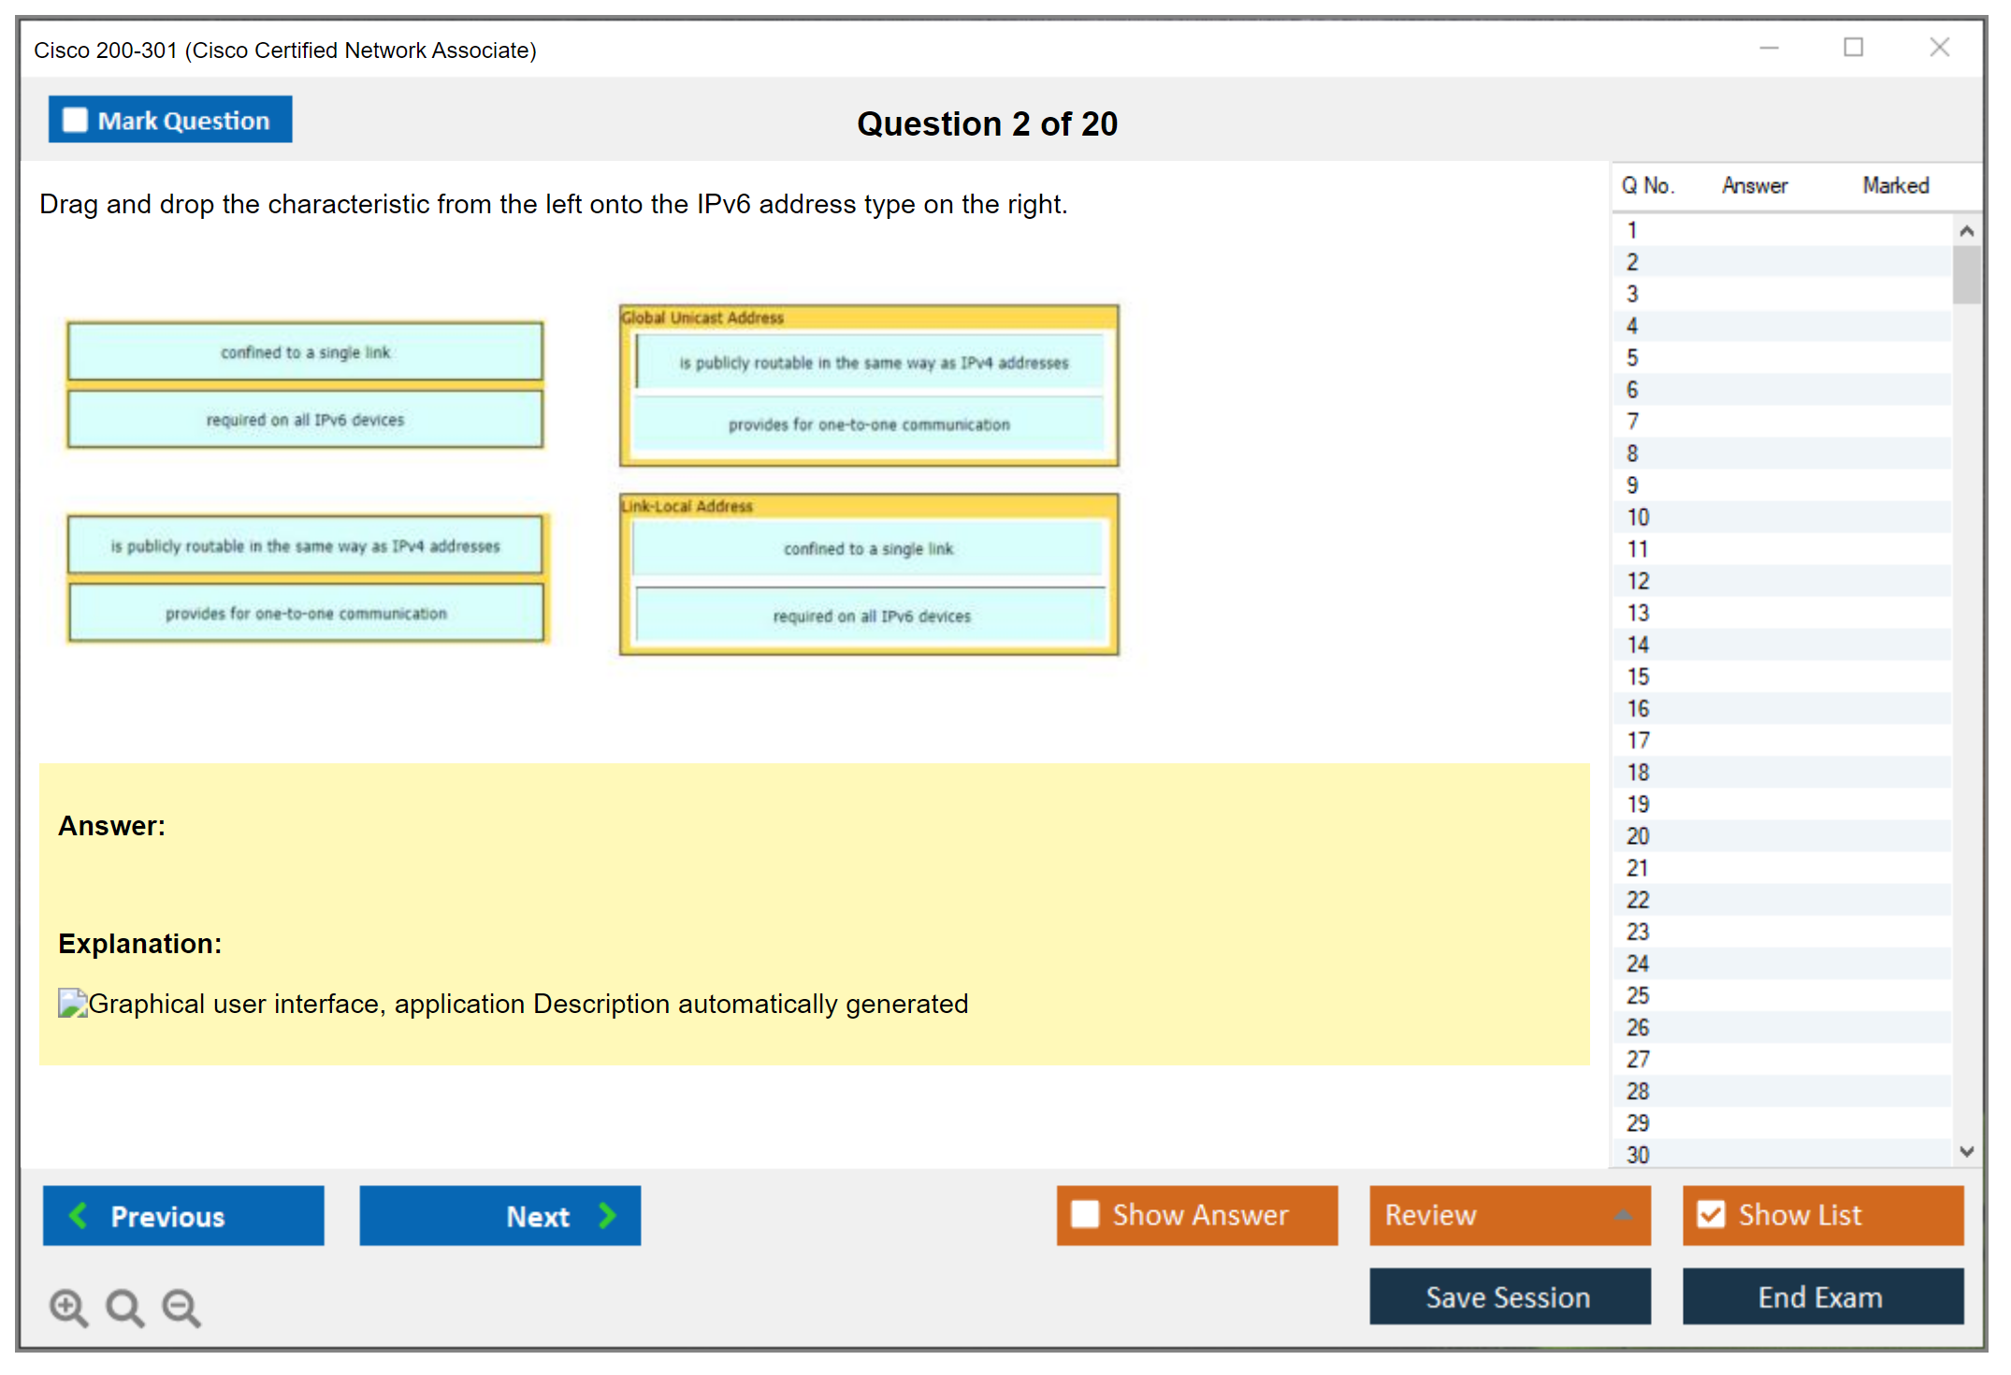
Task: Click the question list scrollbar thumb
Action: (1966, 275)
